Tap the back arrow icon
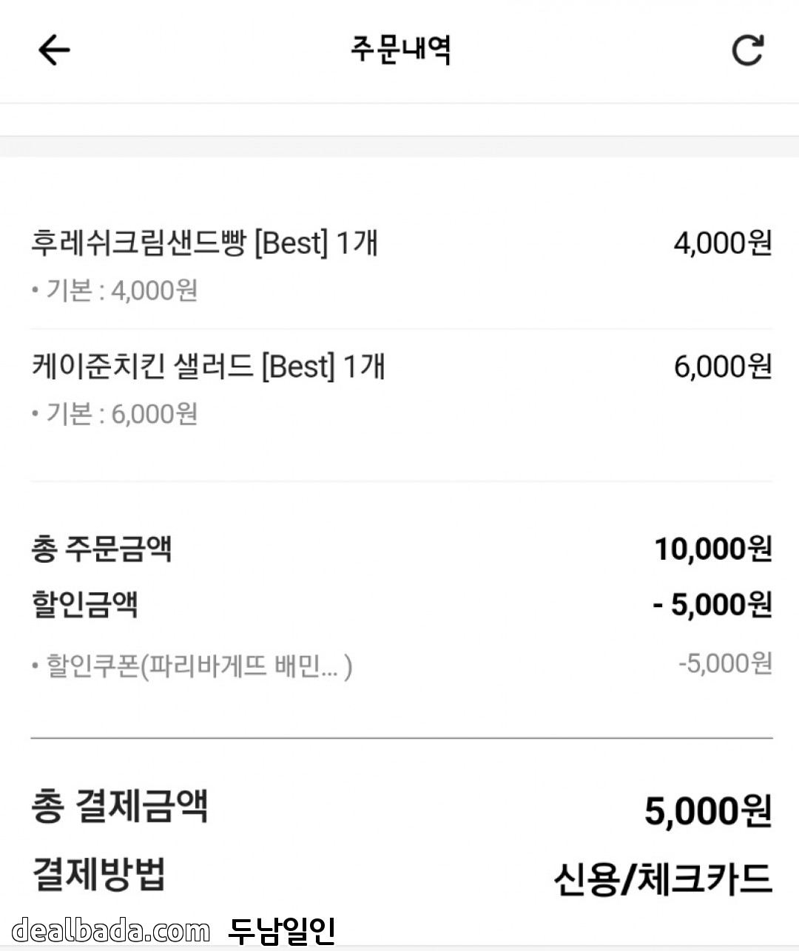The image size is (799, 951). (x=54, y=50)
